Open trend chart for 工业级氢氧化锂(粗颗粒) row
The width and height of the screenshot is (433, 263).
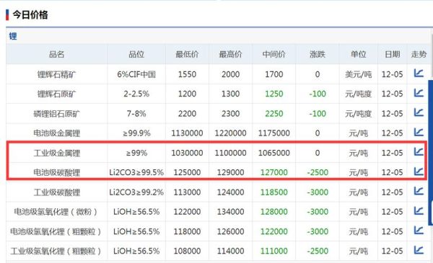419,250
